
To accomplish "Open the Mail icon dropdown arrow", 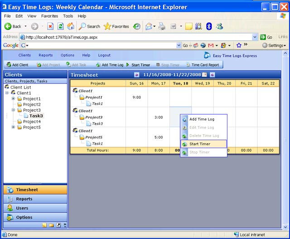I will (x=154, y=26).
